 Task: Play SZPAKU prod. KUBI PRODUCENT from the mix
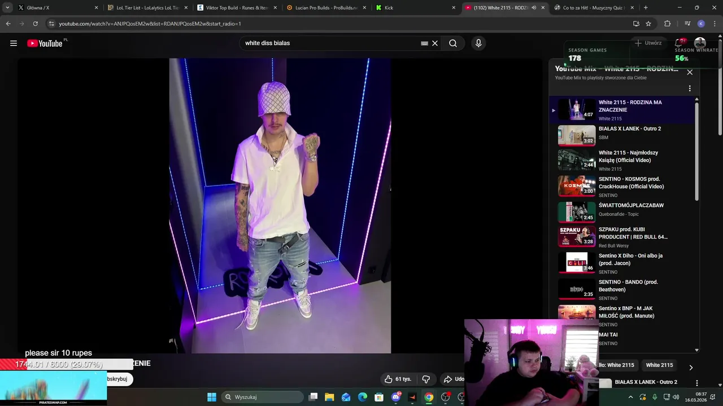[x=624, y=237]
